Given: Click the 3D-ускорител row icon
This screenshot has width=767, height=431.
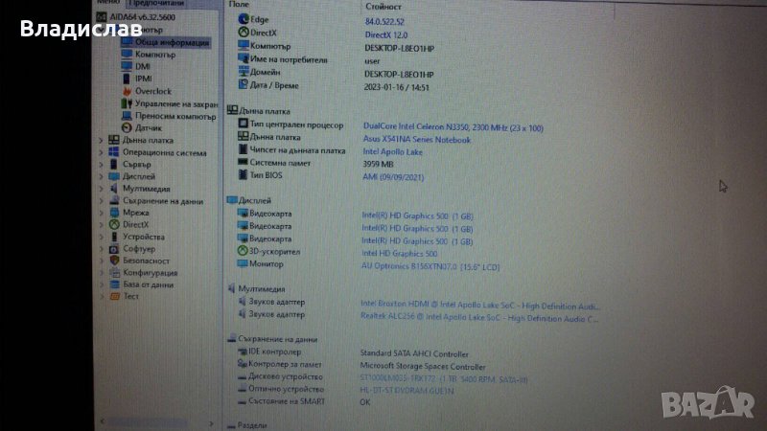Looking at the screenshot, I should [243, 251].
